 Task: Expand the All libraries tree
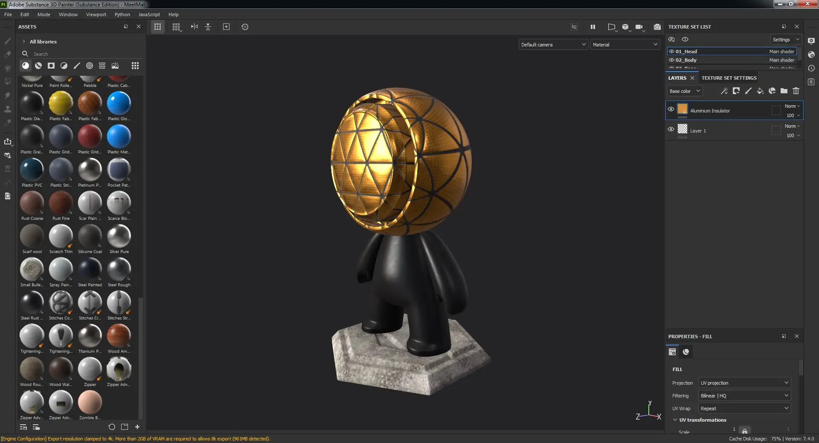pyautogui.click(x=23, y=41)
